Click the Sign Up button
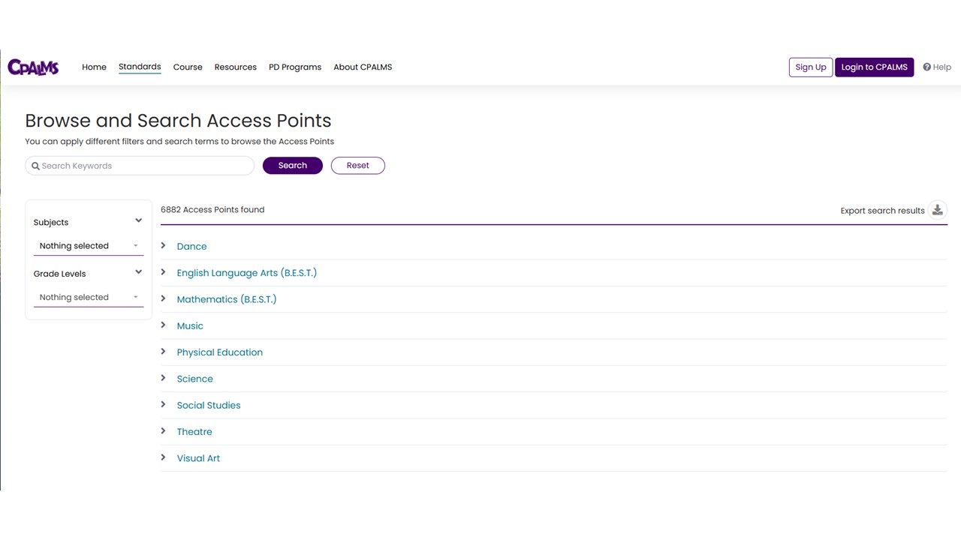Image resolution: width=961 pixels, height=540 pixels. pos(811,67)
